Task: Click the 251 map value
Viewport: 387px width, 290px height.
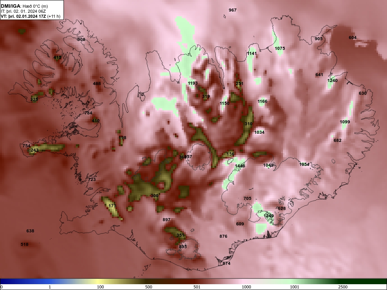Action: 240,84
